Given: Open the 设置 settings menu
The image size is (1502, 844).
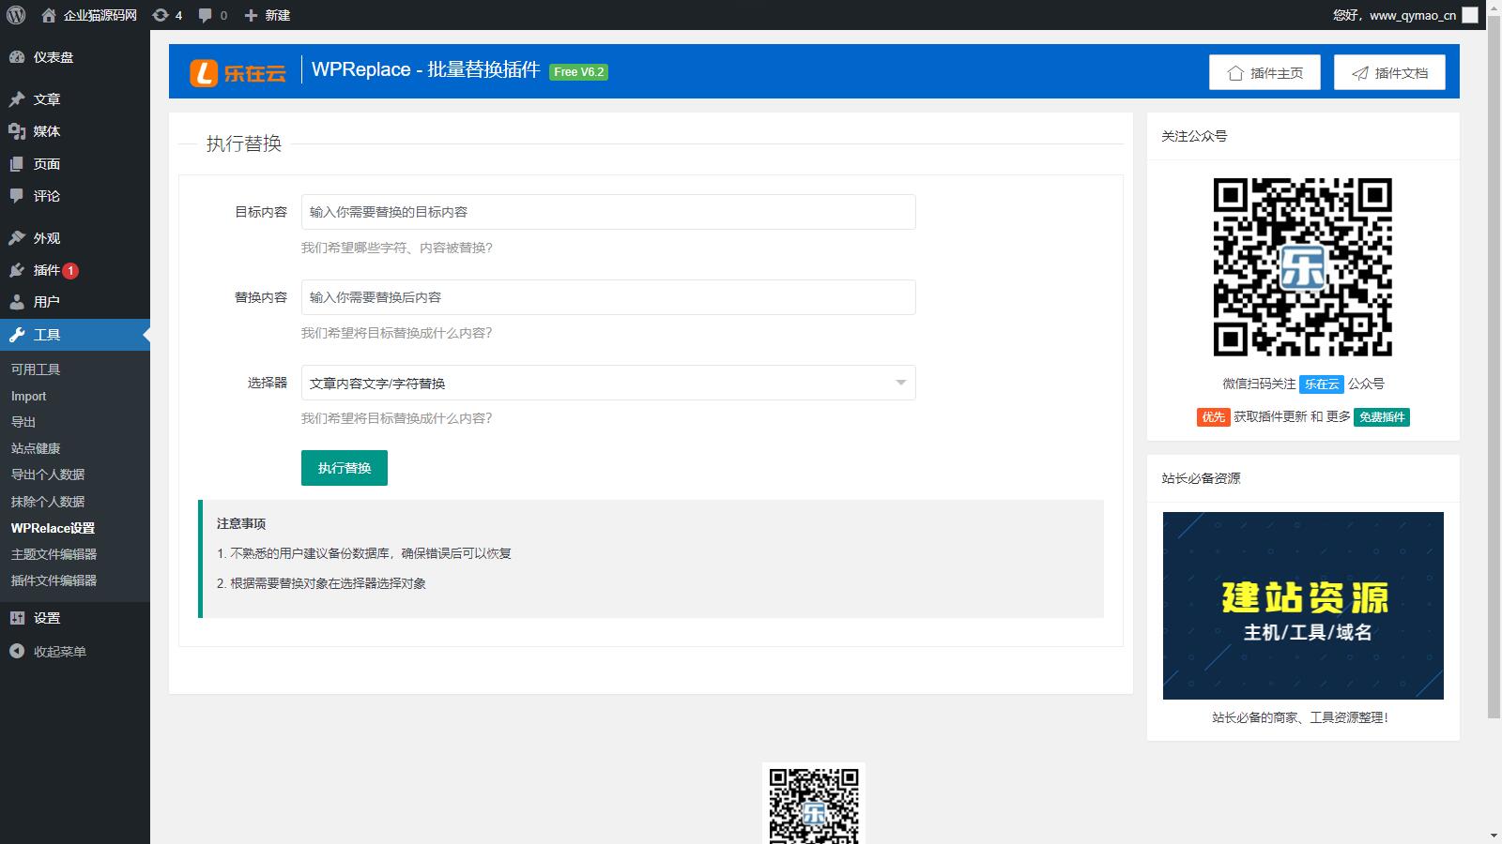Looking at the screenshot, I should [46, 618].
